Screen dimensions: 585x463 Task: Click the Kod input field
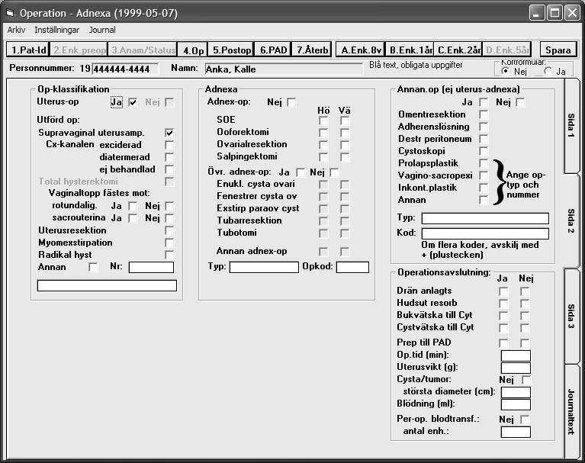[x=485, y=233]
